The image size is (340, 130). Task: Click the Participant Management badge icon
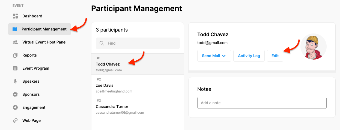click(x=15, y=29)
